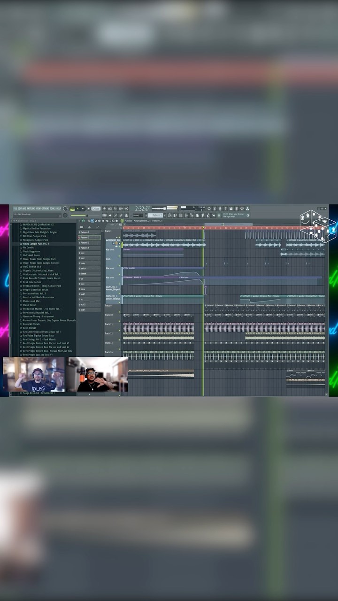This screenshot has height=601, width=338.
Task: Toggle Pat/Song mode switch
Action: coord(72,208)
